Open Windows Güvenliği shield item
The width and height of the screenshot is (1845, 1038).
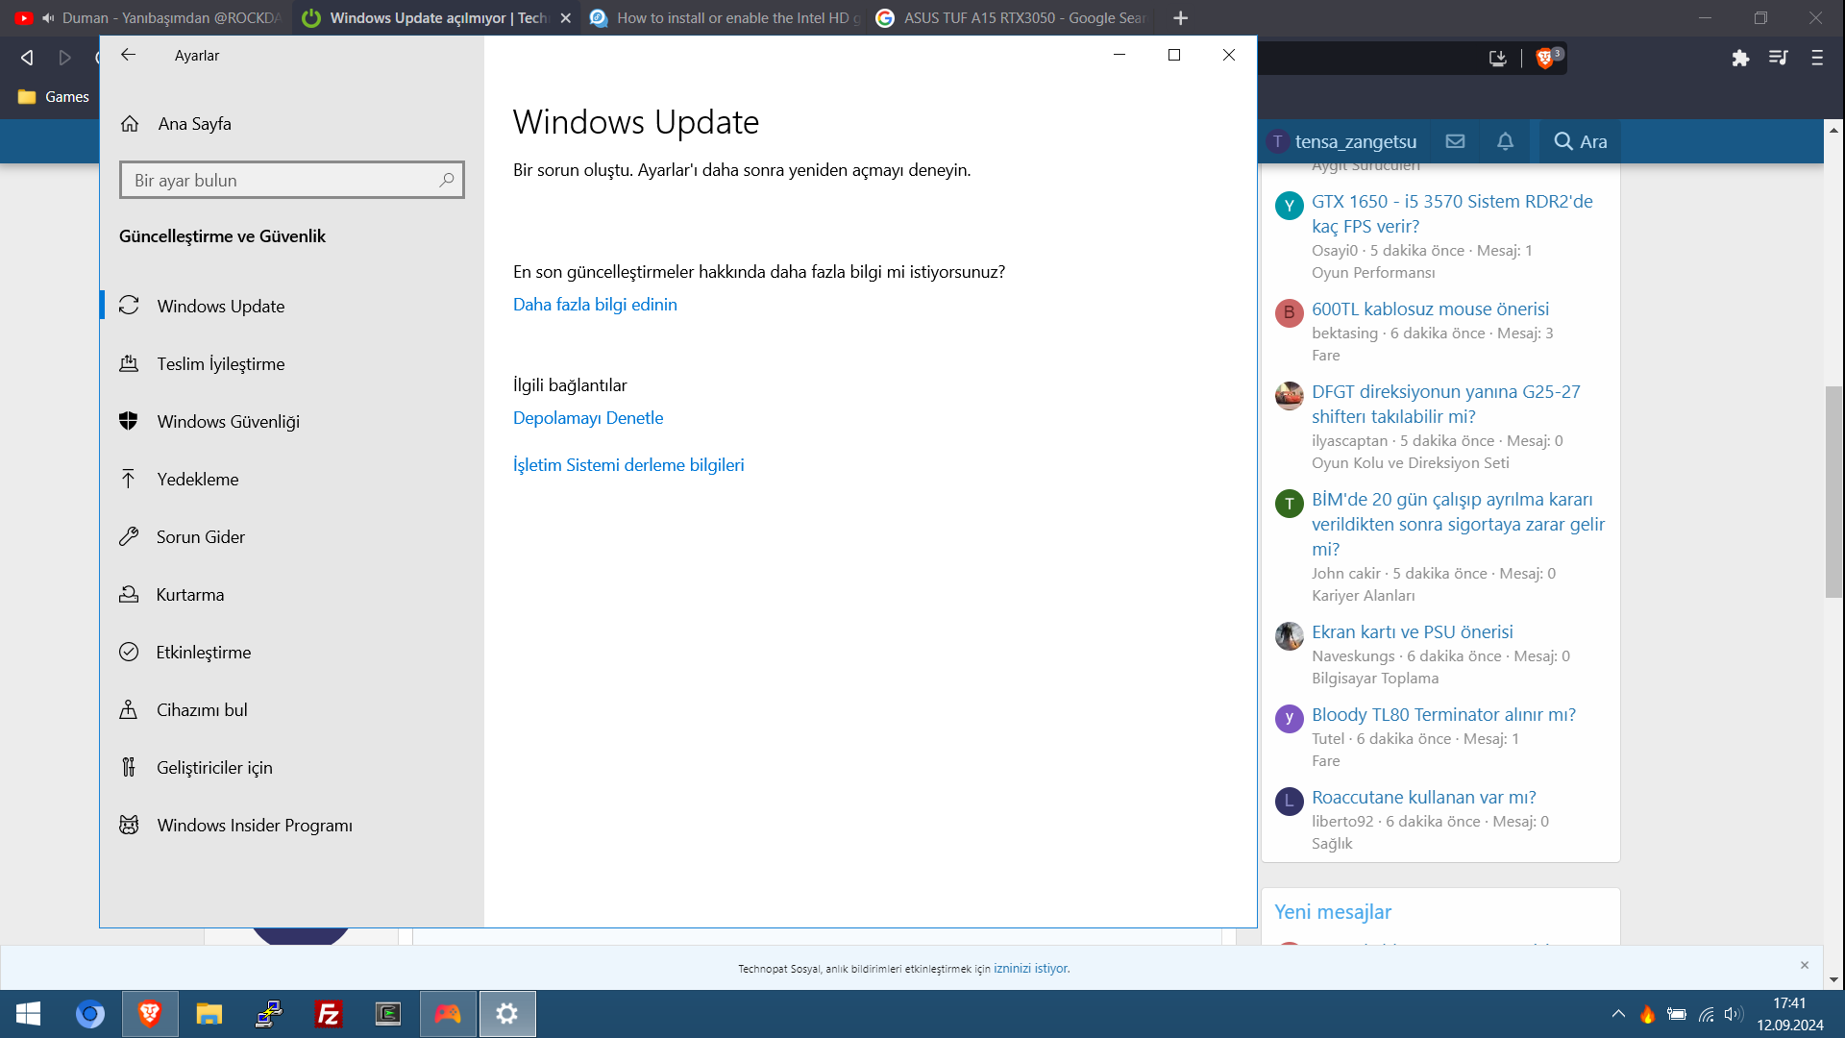point(228,421)
